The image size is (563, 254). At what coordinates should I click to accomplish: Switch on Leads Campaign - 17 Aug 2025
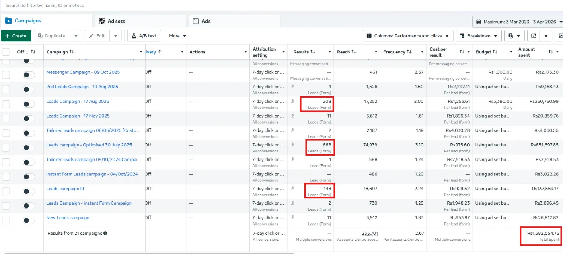pos(29,104)
